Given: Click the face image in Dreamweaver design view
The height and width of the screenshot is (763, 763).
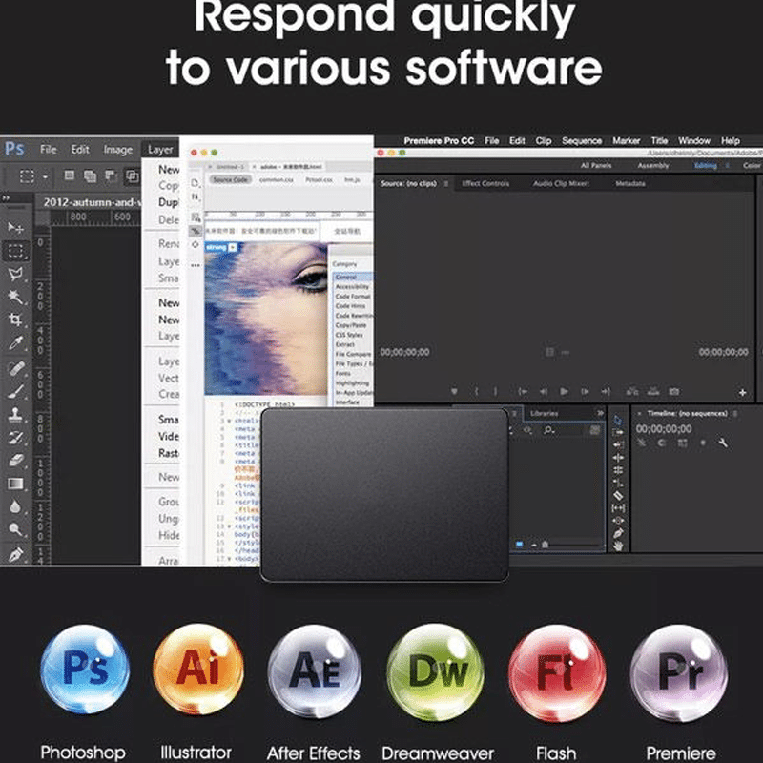Looking at the screenshot, I should point(266,319).
